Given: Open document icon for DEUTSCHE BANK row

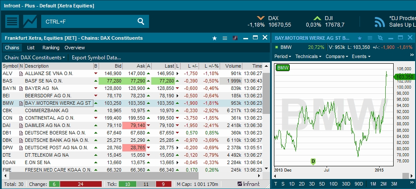Looking at the screenshot, I should (x=21, y=140).
